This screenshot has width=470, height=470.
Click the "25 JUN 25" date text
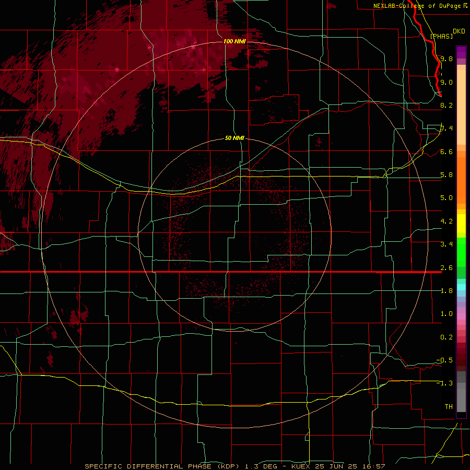[x=336, y=466]
